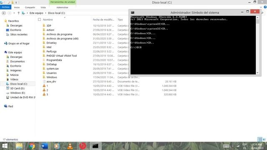This screenshot has height=150, width=267.
Task: Open Grupo en el hogar
Action: coord(17,43)
